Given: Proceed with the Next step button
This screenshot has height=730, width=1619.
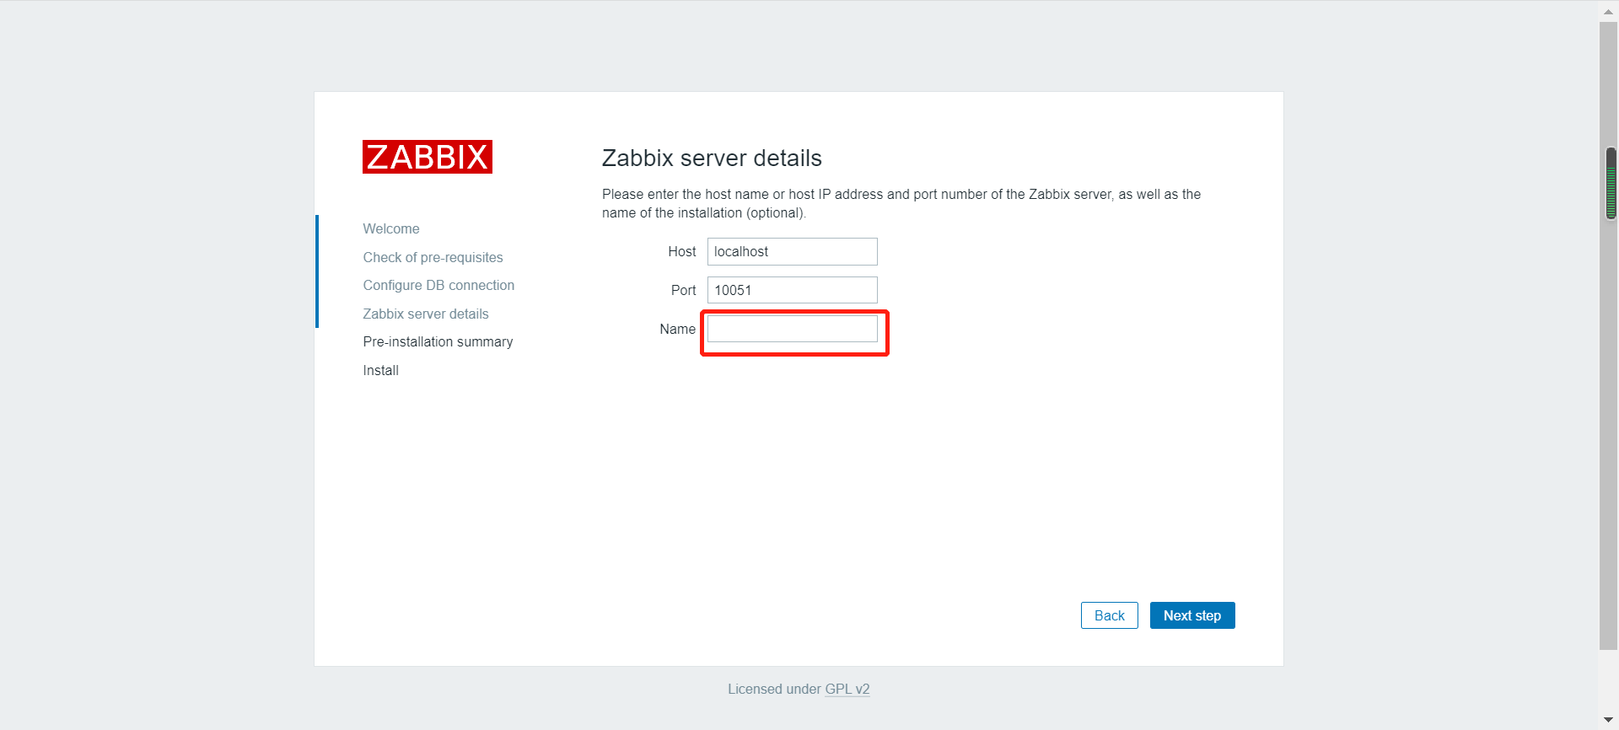Looking at the screenshot, I should [1191, 615].
